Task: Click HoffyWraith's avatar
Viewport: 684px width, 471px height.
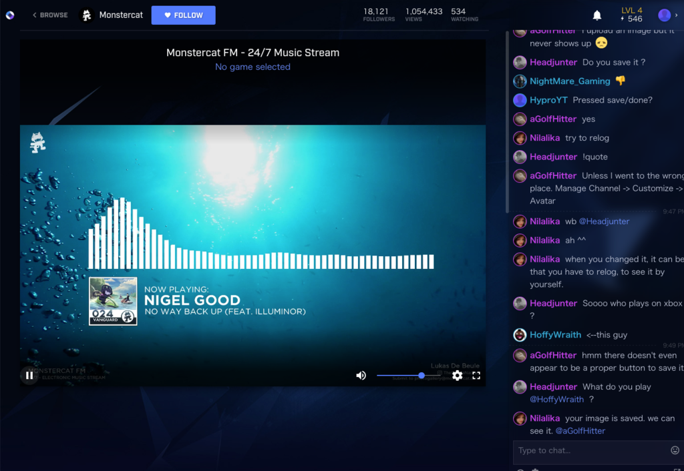Action: click(x=520, y=335)
